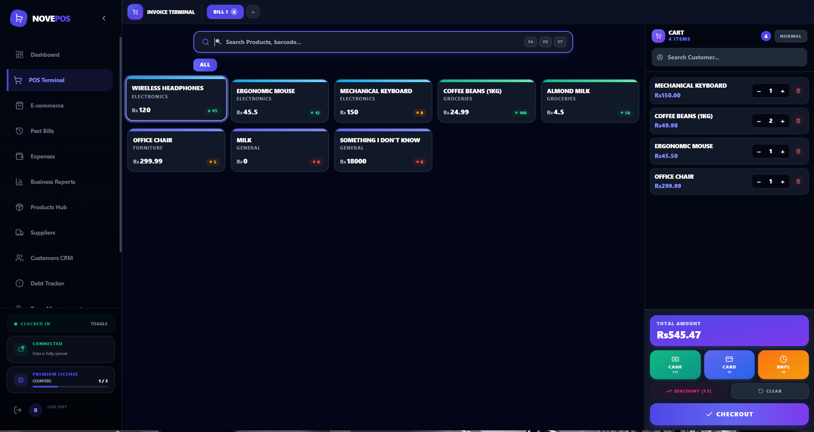The width and height of the screenshot is (814, 432).
Task: Select POS Terminal in the sidebar
Action: (x=60, y=80)
